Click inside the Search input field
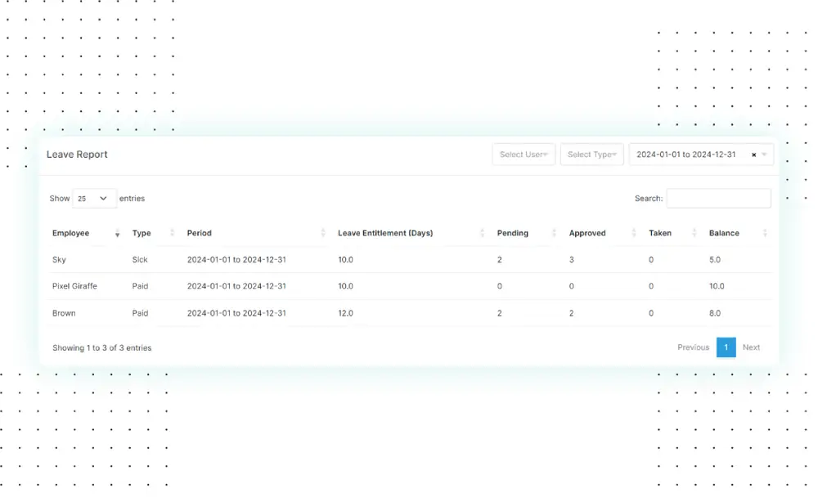818x502 pixels. [718, 199]
